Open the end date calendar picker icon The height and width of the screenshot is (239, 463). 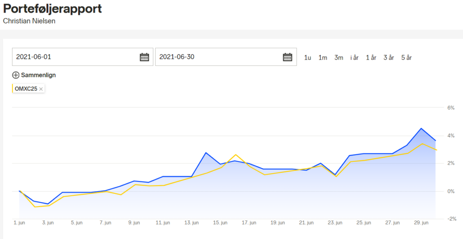tap(287, 57)
